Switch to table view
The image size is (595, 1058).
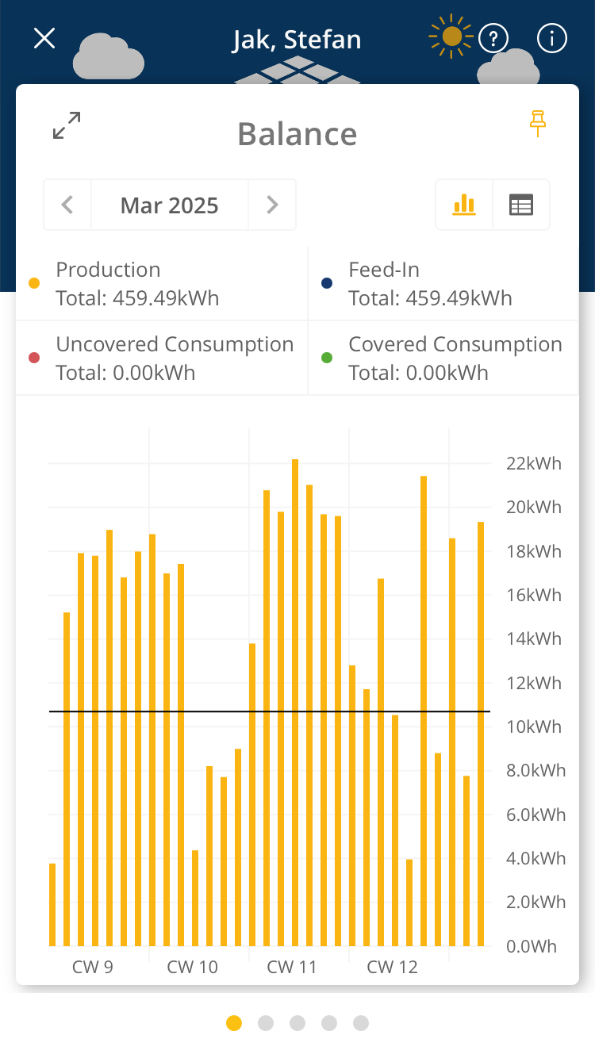pyautogui.click(x=521, y=205)
